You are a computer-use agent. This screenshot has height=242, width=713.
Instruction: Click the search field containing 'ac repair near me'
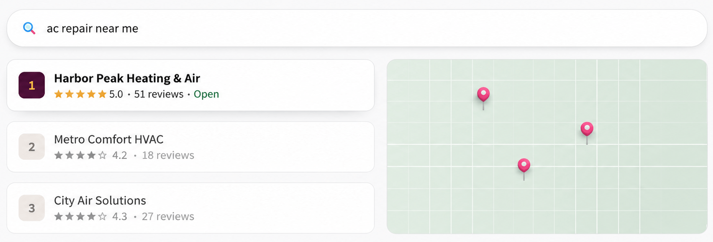click(356, 28)
